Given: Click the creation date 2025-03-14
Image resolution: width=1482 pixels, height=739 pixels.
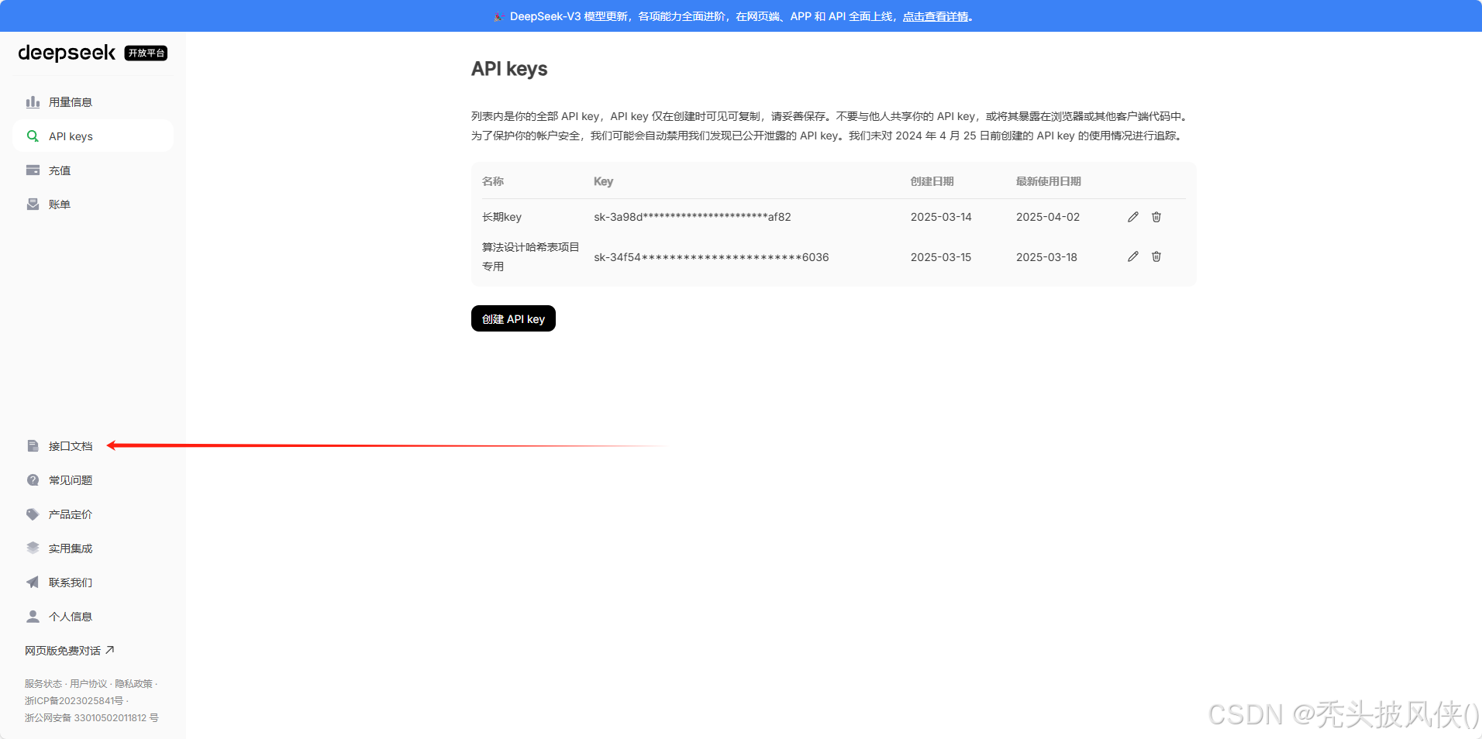Looking at the screenshot, I should point(941,217).
